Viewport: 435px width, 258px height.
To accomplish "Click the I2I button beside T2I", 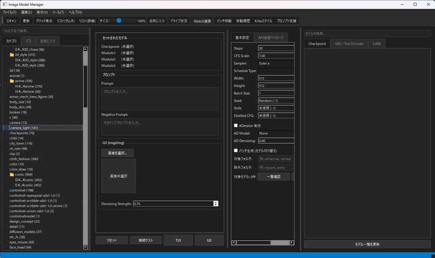I will coord(209,240).
